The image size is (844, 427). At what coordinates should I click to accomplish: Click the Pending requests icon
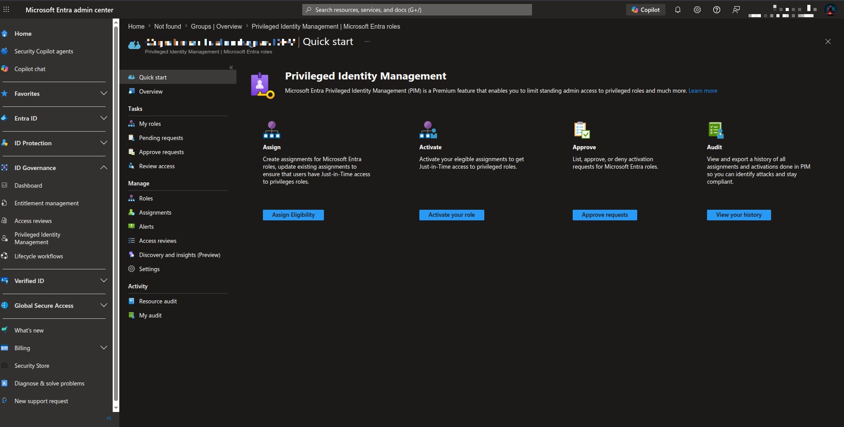pos(131,138)
